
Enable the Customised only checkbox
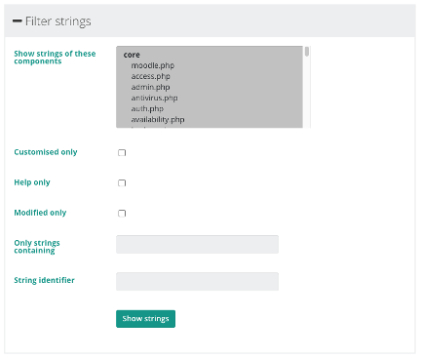(122, 152)
